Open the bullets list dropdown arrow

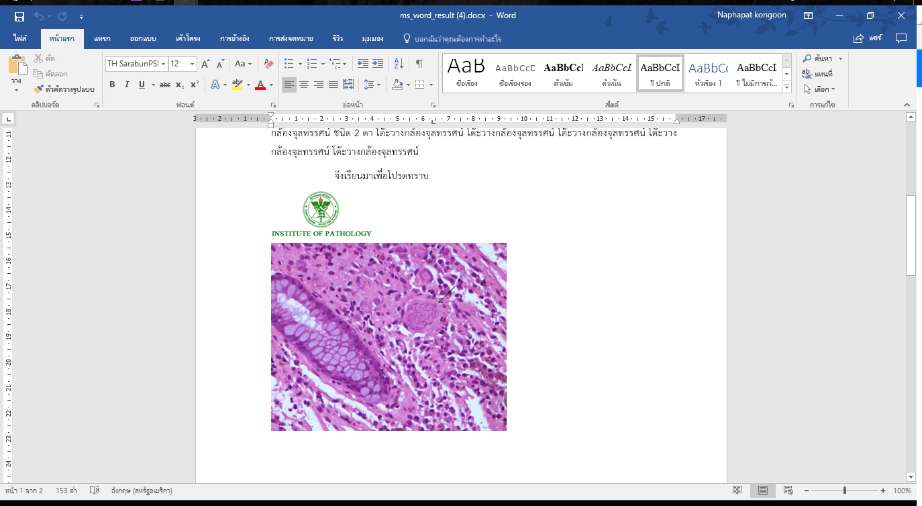click(300, 64)
